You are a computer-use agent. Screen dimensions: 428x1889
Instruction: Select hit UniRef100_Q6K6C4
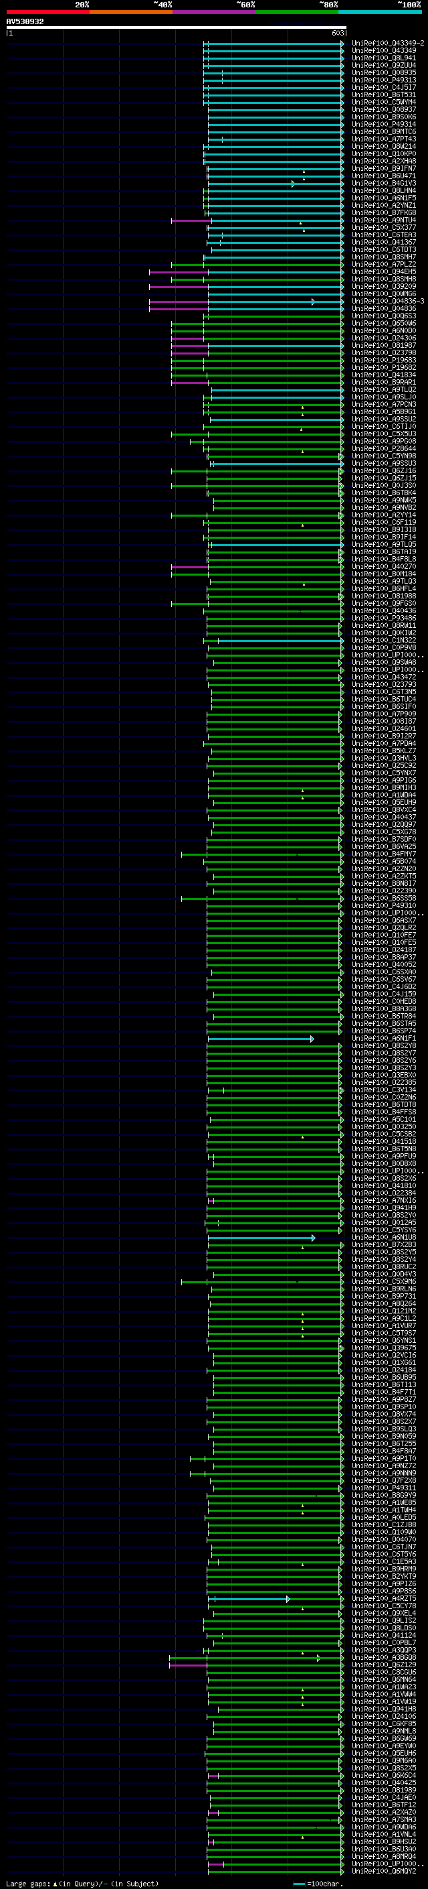(384, 1776)
